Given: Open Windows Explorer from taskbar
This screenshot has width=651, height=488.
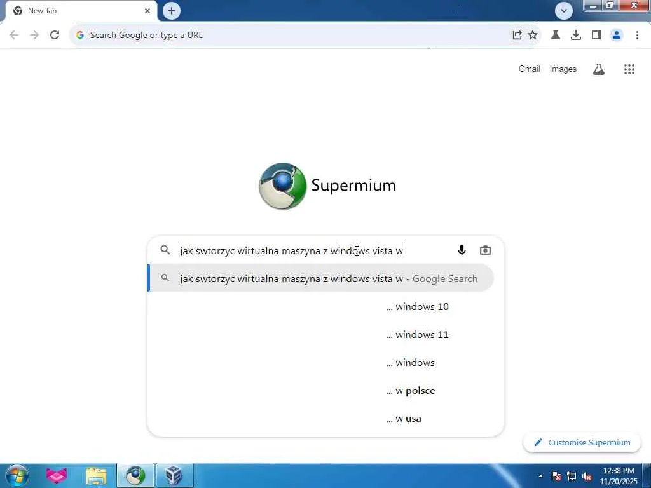Looking at the screenshot, I should tap(96, 476).
